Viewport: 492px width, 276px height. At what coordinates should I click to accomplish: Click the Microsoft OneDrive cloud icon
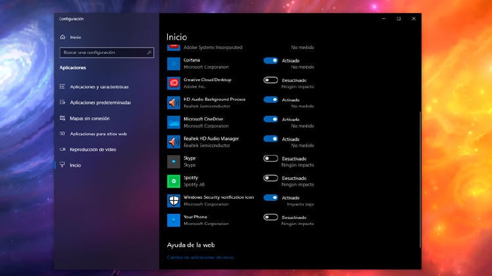tap(173, 122)
